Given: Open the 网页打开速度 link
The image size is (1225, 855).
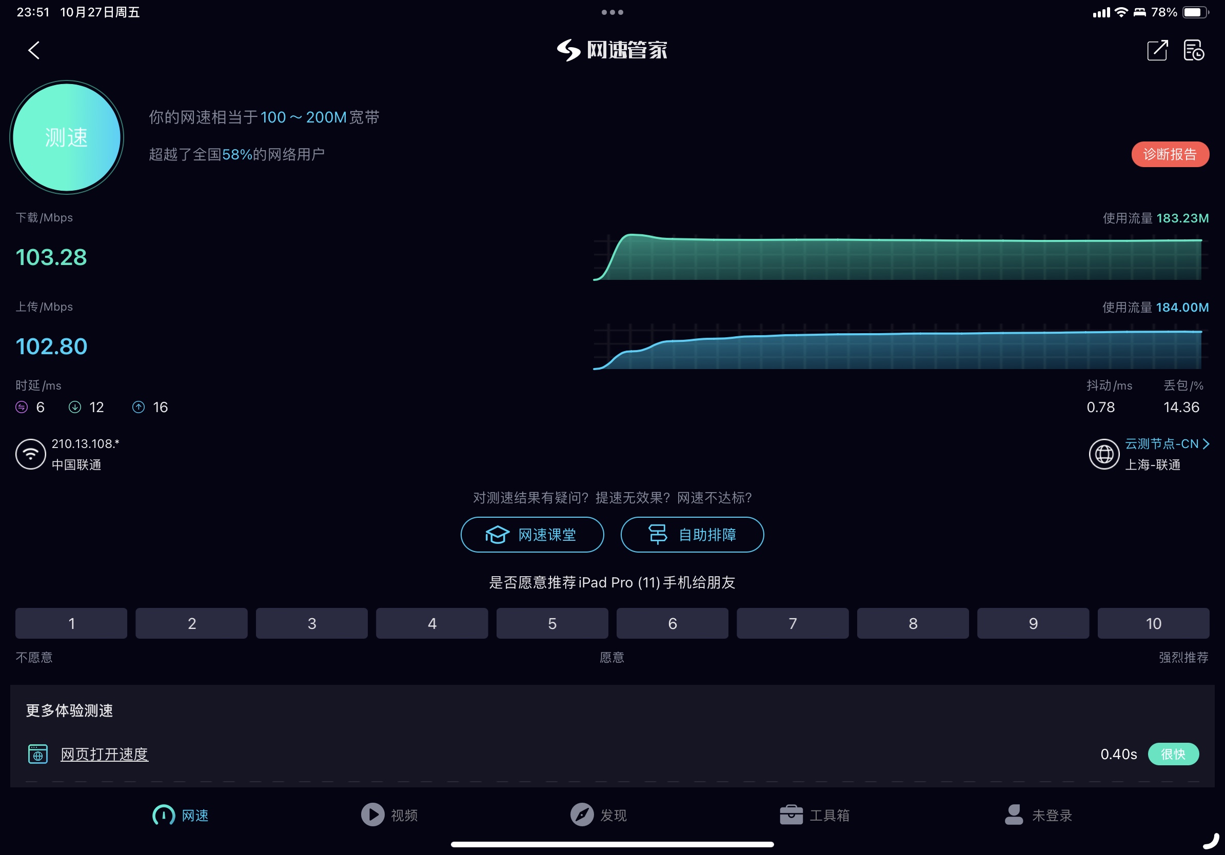Looking at the screenshot, I should tap(105, 754).
